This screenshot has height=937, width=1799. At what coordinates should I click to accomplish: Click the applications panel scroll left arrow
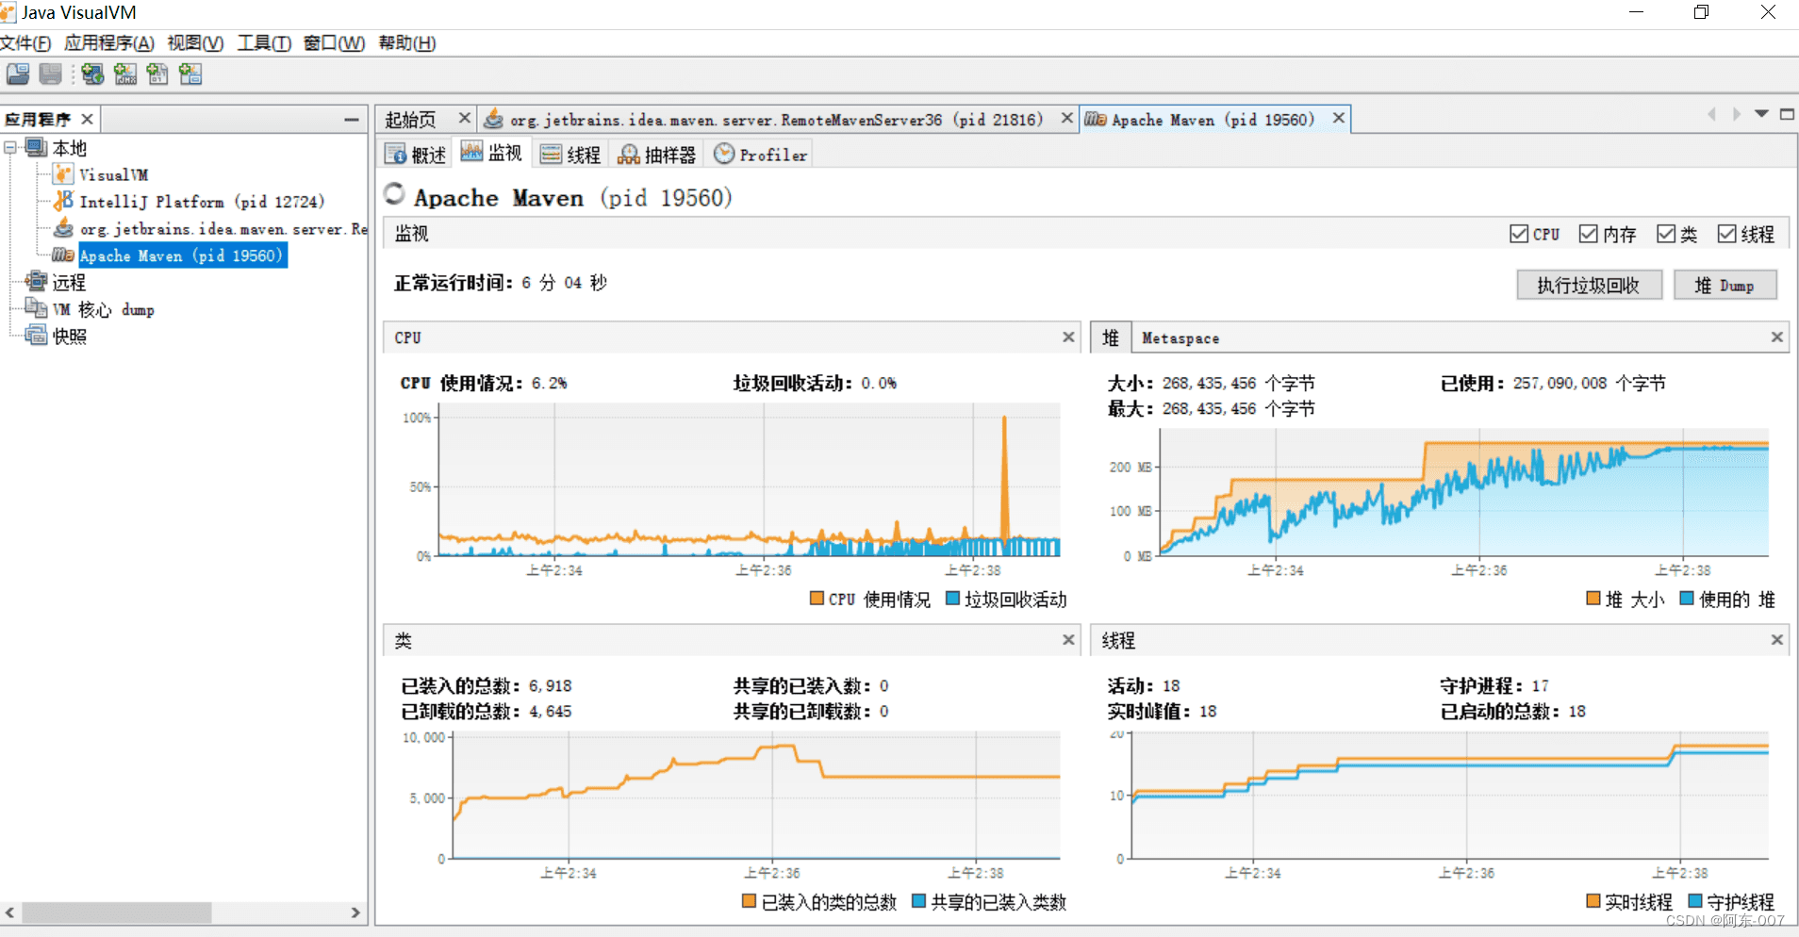9,912
